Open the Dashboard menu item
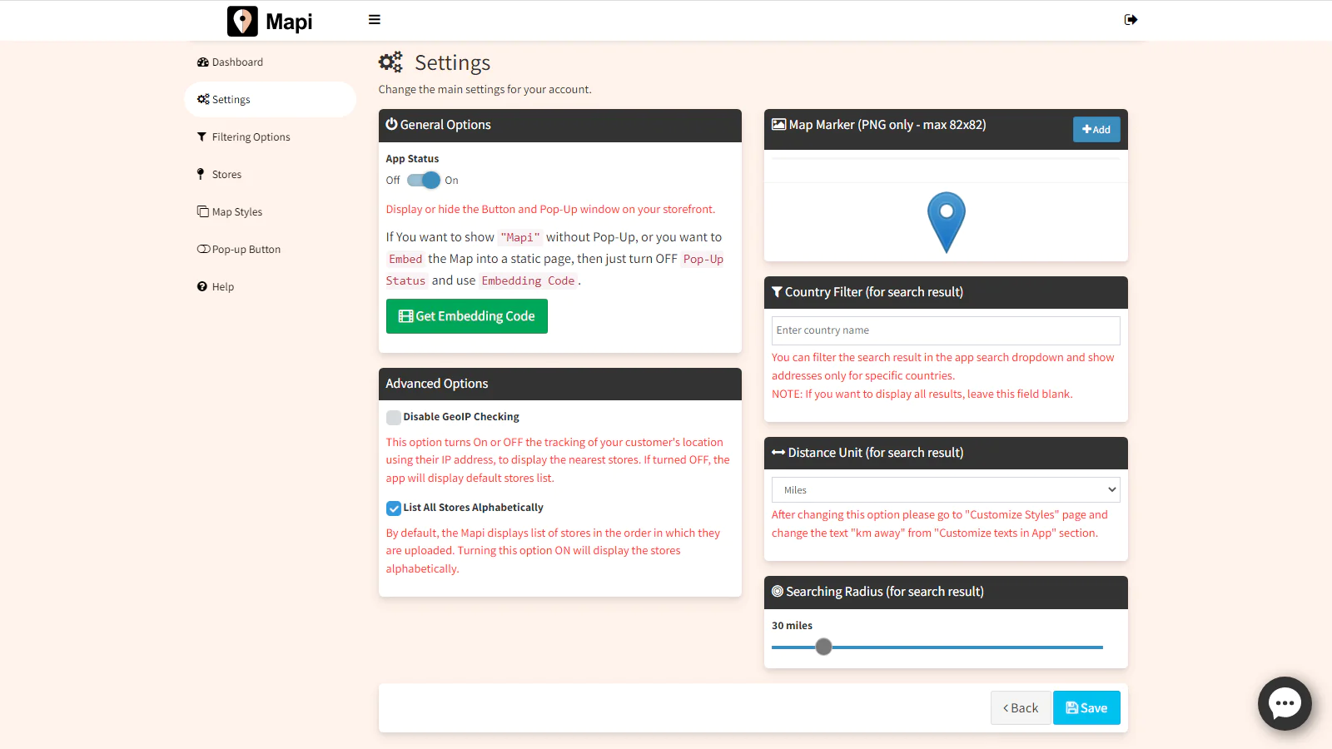Viewport: 1332px width, 749px height. (270, 62)
